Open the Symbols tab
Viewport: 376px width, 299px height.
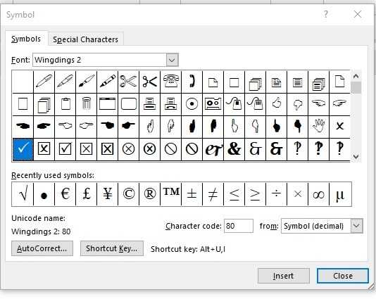26,39
